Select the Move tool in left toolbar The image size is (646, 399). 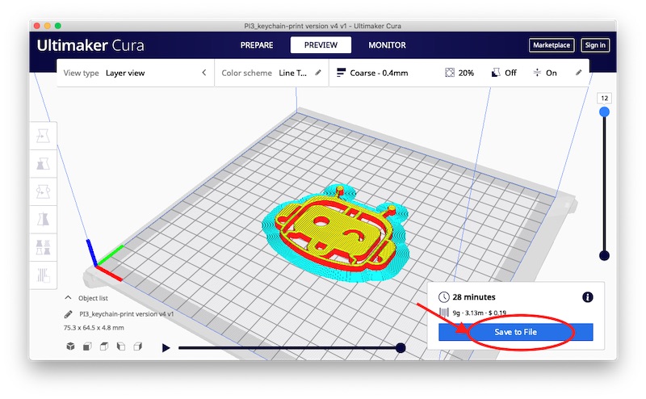point(44,136)
